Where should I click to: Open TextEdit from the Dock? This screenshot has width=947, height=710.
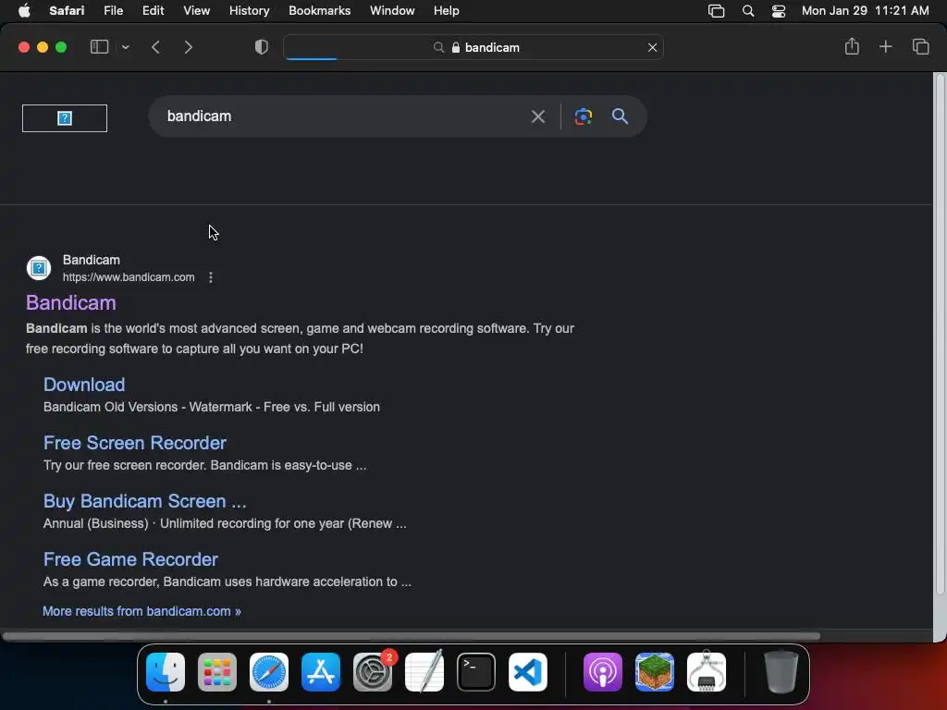point(424,672)
